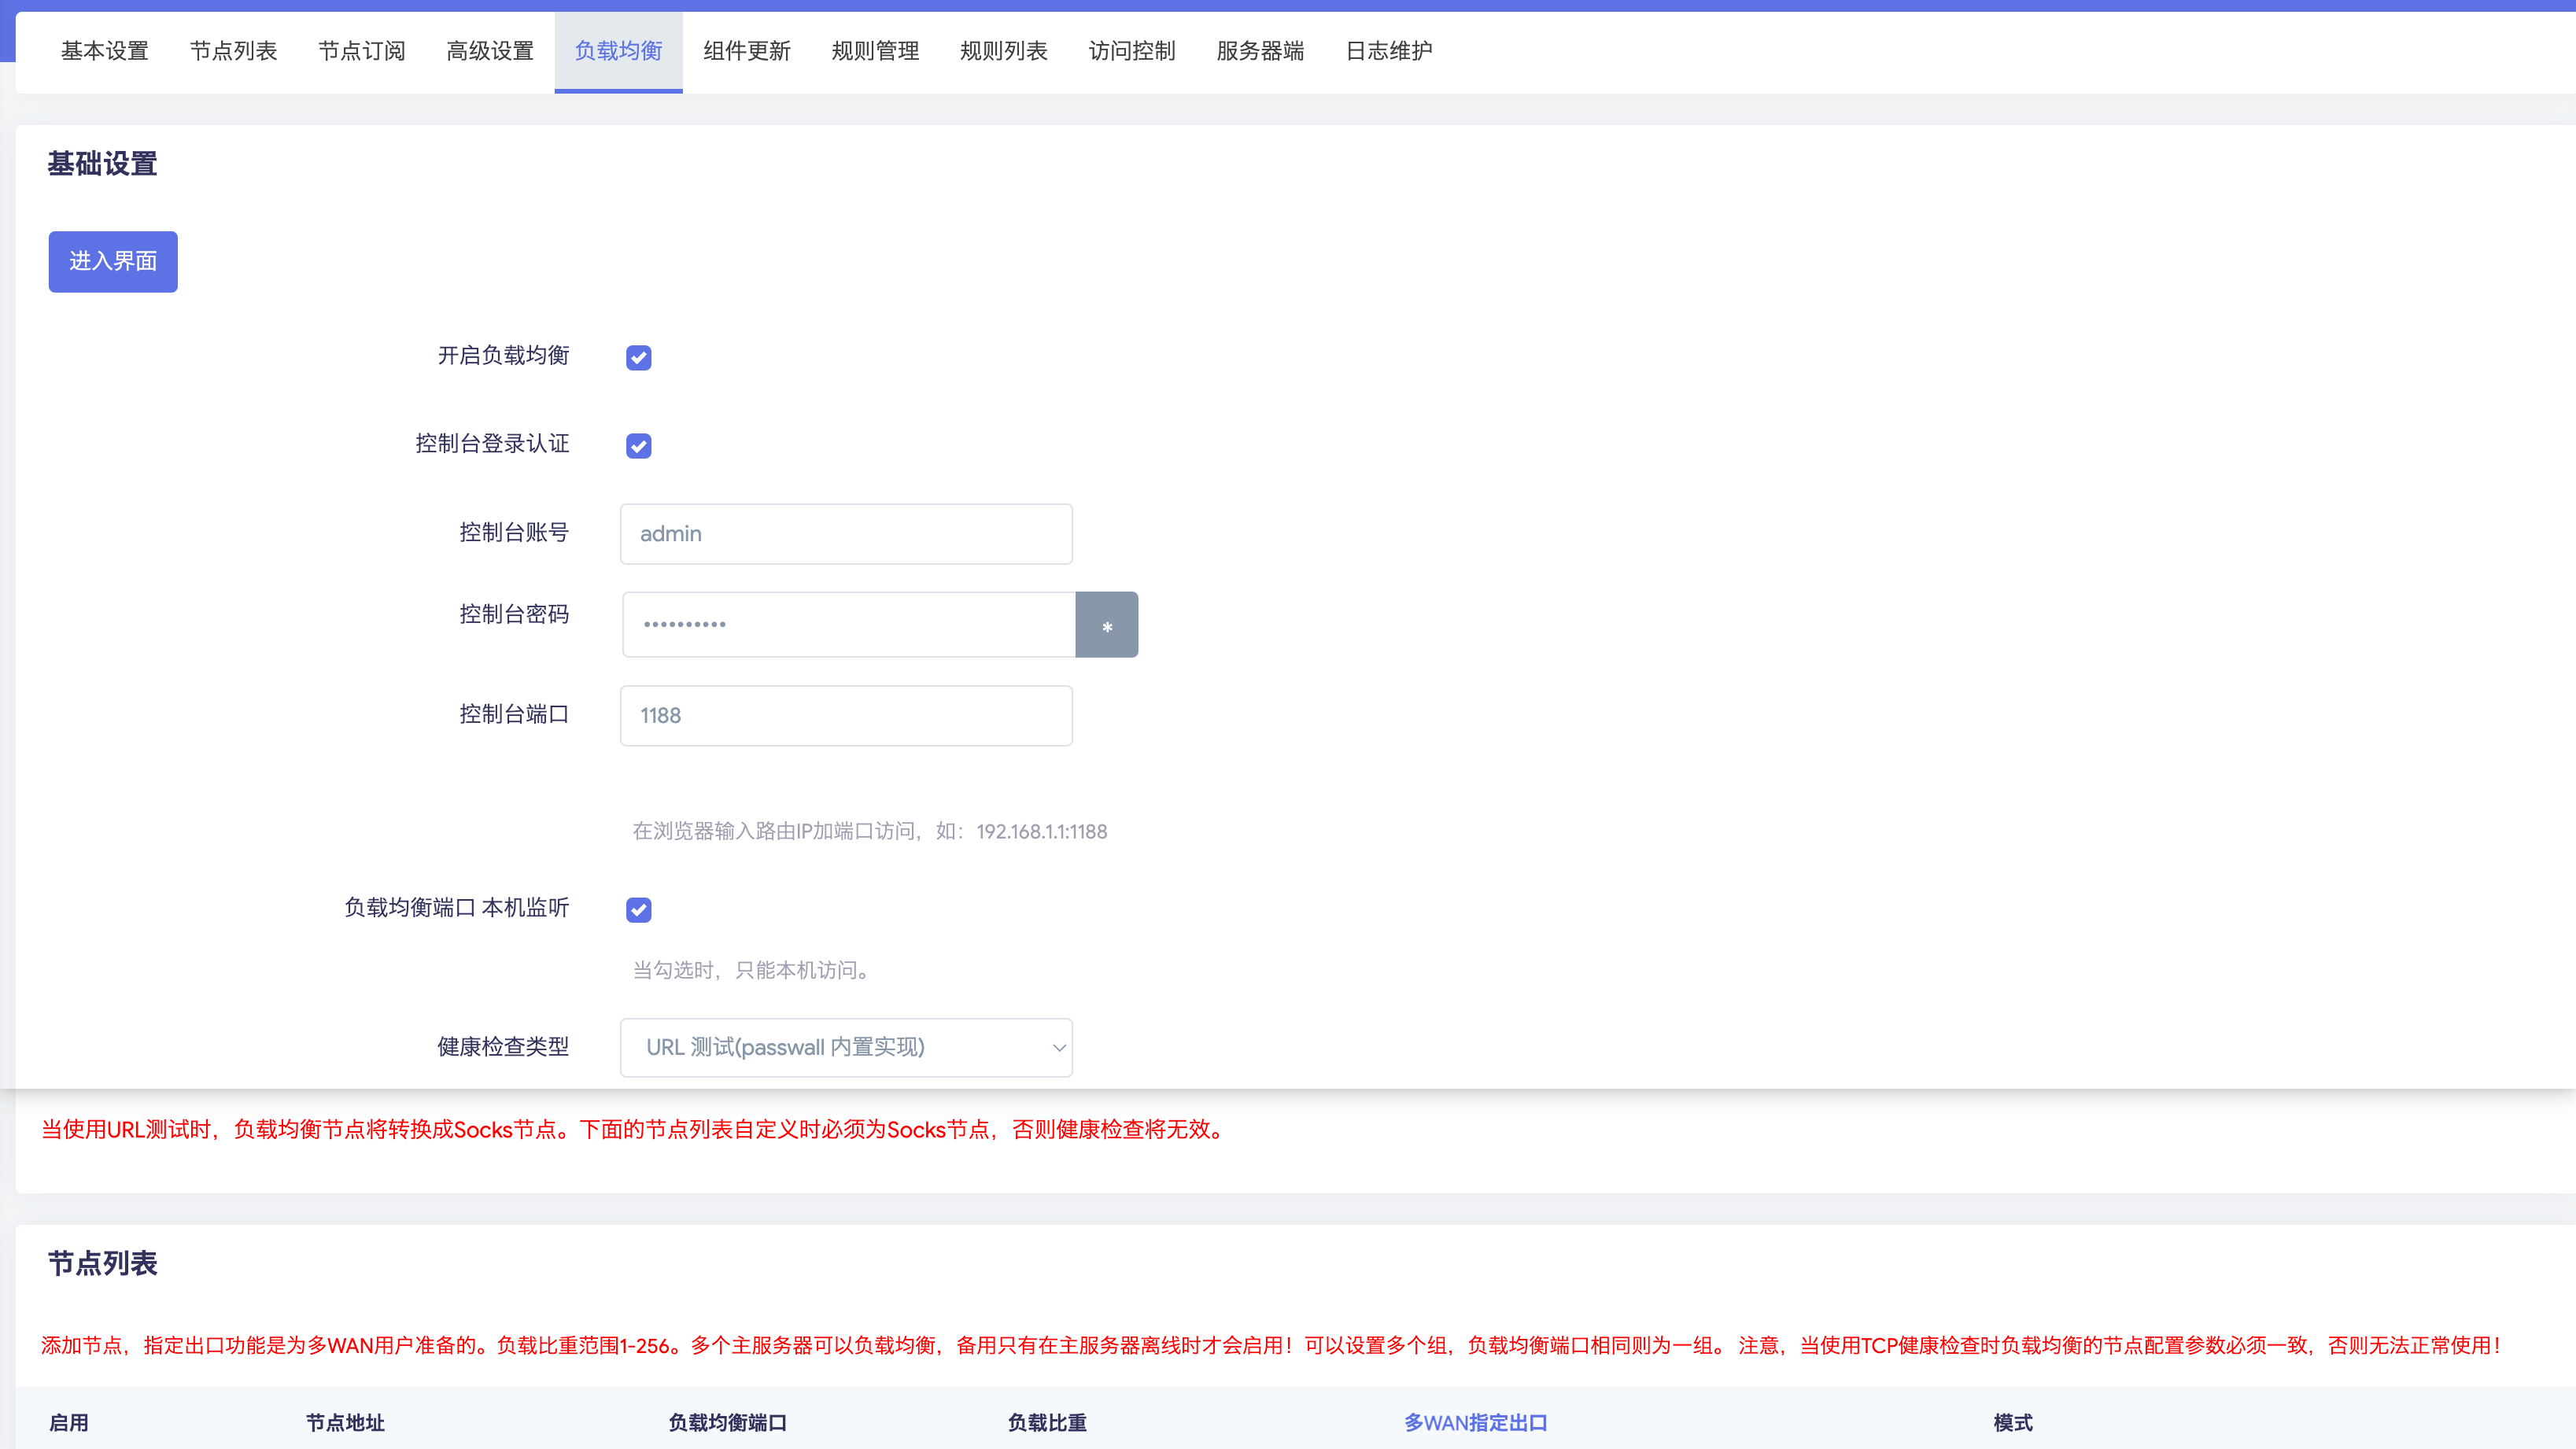Open 日志维护 tab
The image size is (2576, 1449).
point(1388,51)
